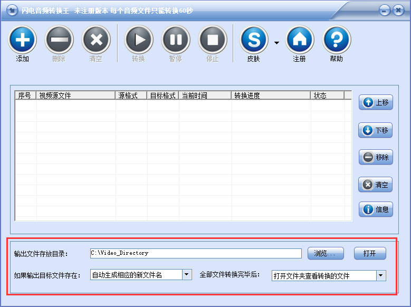This screenshot has width=411, height=307.
Task: Click the blue plus 添加 icon
Action: pos(22,40)
